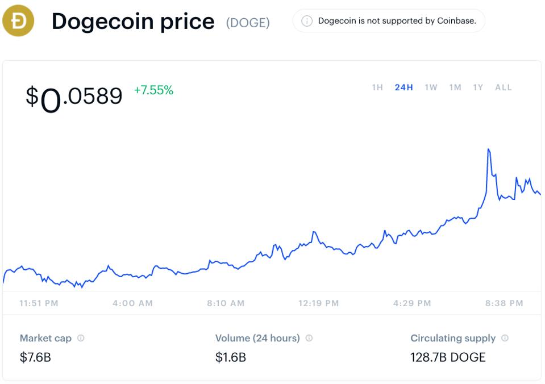Click the (DOGE) ticker label

[248, 22]
